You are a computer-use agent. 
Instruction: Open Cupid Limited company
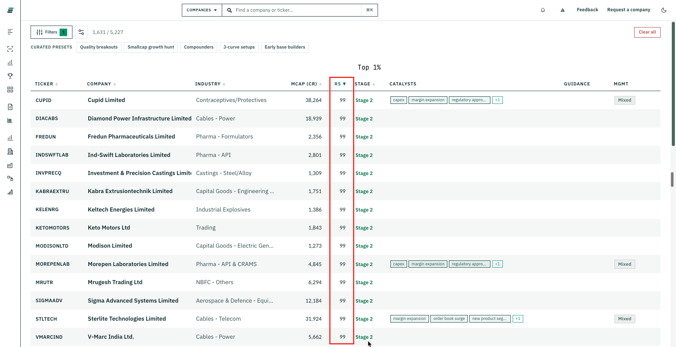(106, 100)
